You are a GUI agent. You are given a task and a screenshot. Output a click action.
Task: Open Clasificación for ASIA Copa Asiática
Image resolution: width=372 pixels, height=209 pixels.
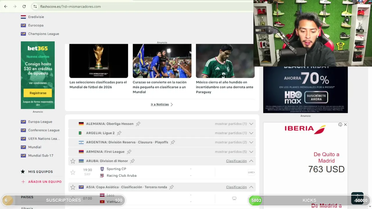(x=236, y=187)
